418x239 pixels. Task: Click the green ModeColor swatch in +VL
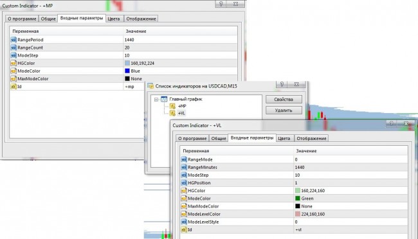coord(298,199)
